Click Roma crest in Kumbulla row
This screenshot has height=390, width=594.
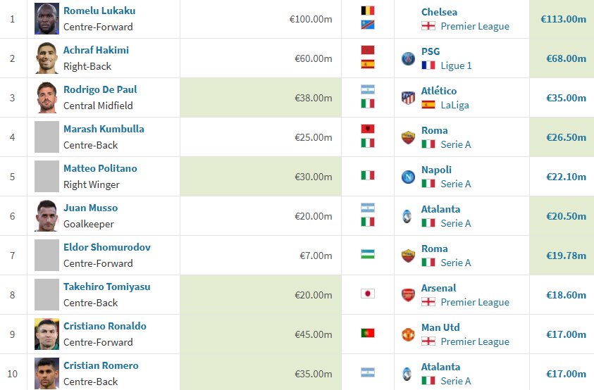coord(408,137)
